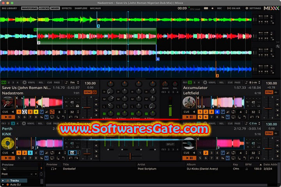This screenshot has width=281, height=187.
Task: Trigger blue hotcue 4 on Accumulator deck
Action: [217, 112]
